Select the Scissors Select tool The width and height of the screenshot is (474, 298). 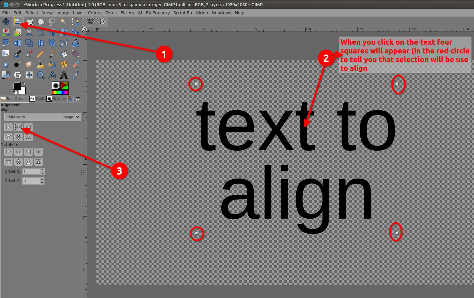tap(29, 32)
